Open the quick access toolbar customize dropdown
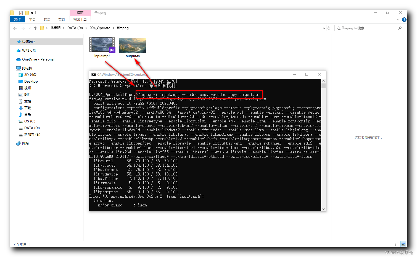 (32, 13)
